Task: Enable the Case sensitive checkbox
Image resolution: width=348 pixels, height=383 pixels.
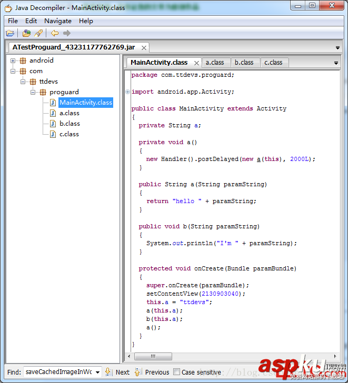Action: [x=176, y=372]
